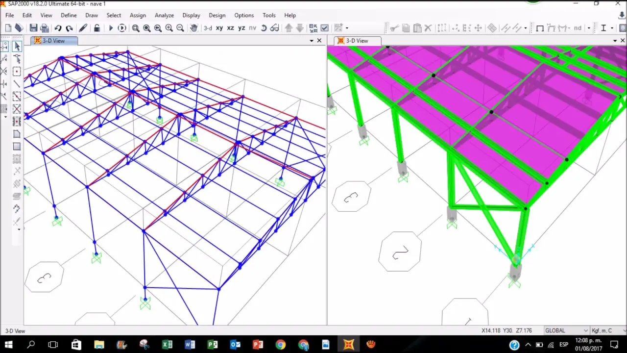Expand the snap toolbar overflow arrow

coord(5,117)
